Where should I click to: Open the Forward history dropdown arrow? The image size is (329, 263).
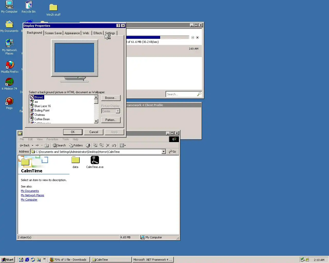pyautogui.click(x=42, y=145)
